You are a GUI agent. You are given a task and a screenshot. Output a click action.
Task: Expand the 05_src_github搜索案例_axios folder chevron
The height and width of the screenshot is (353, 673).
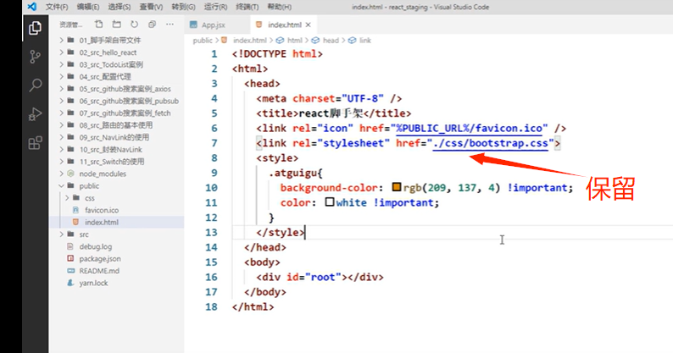[61, 89]
